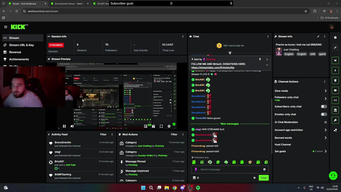341x192 pixels.
Task: Open the info icon in the right rail
Action: [x=335, y=38]
